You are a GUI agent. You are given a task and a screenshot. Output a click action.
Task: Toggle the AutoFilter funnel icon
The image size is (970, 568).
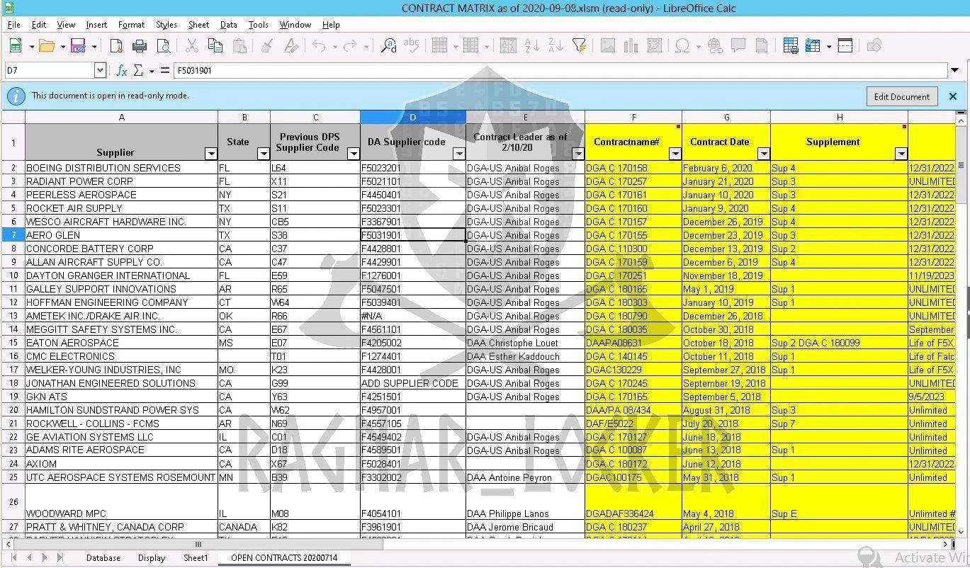click(x=579, y=46)
